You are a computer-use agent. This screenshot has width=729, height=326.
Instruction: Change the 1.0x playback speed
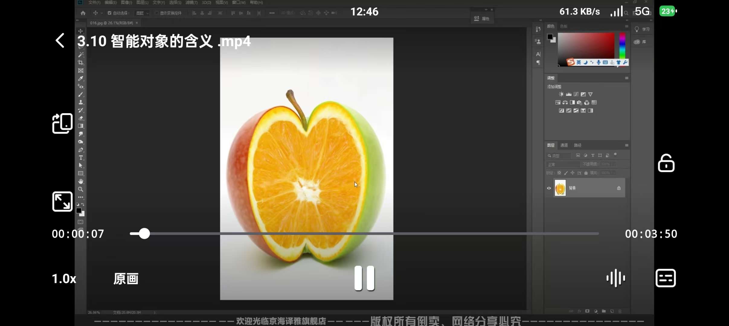[64, 279]
